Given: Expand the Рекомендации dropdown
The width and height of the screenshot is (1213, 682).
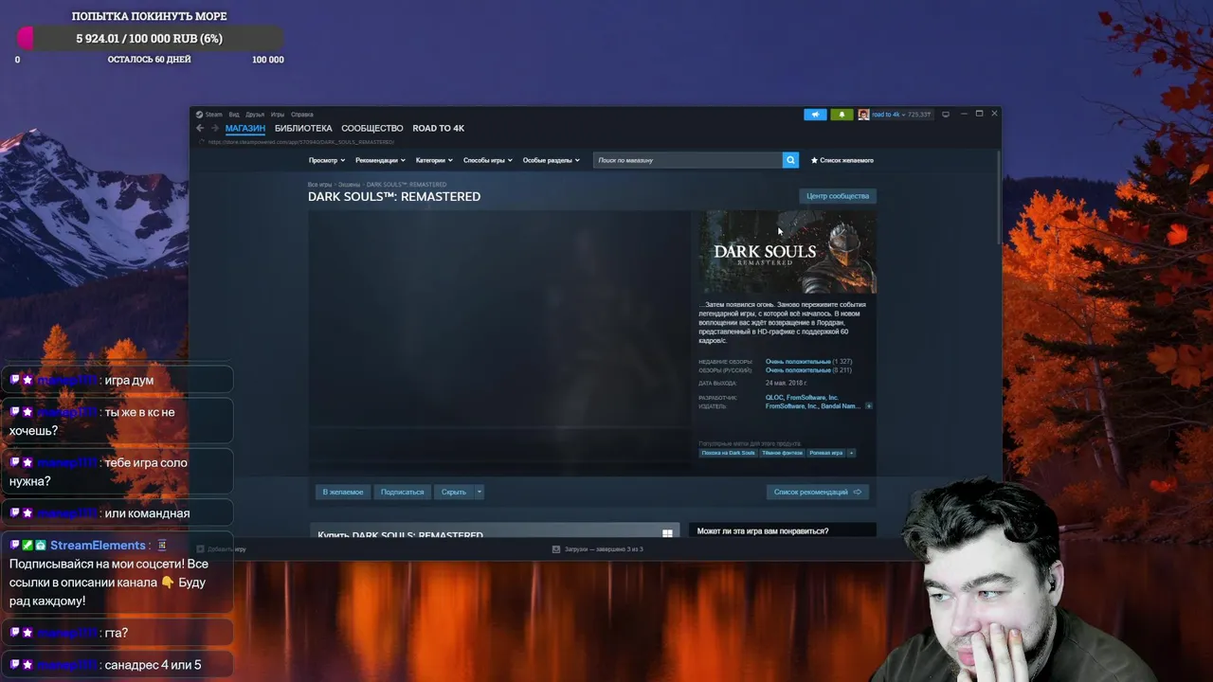Looking at the screenshot, I should pos(380,160).
